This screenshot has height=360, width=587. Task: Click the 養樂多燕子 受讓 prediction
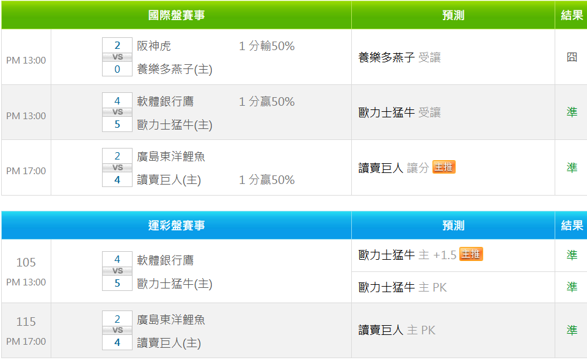(399, 57)
